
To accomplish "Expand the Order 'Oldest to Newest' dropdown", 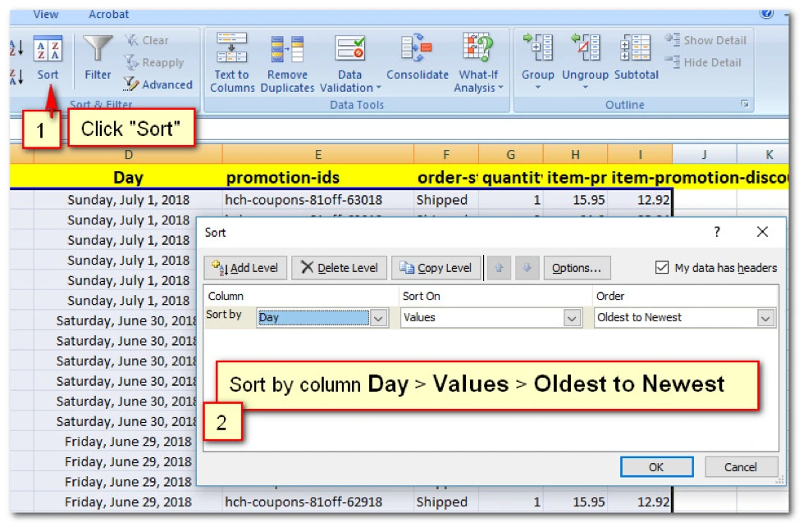I will pyautogui.click(x=765, y=318).
